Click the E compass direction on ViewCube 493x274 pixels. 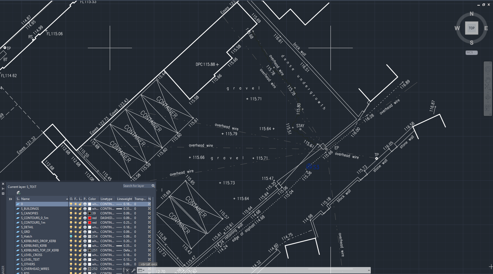tap(486, 28)
